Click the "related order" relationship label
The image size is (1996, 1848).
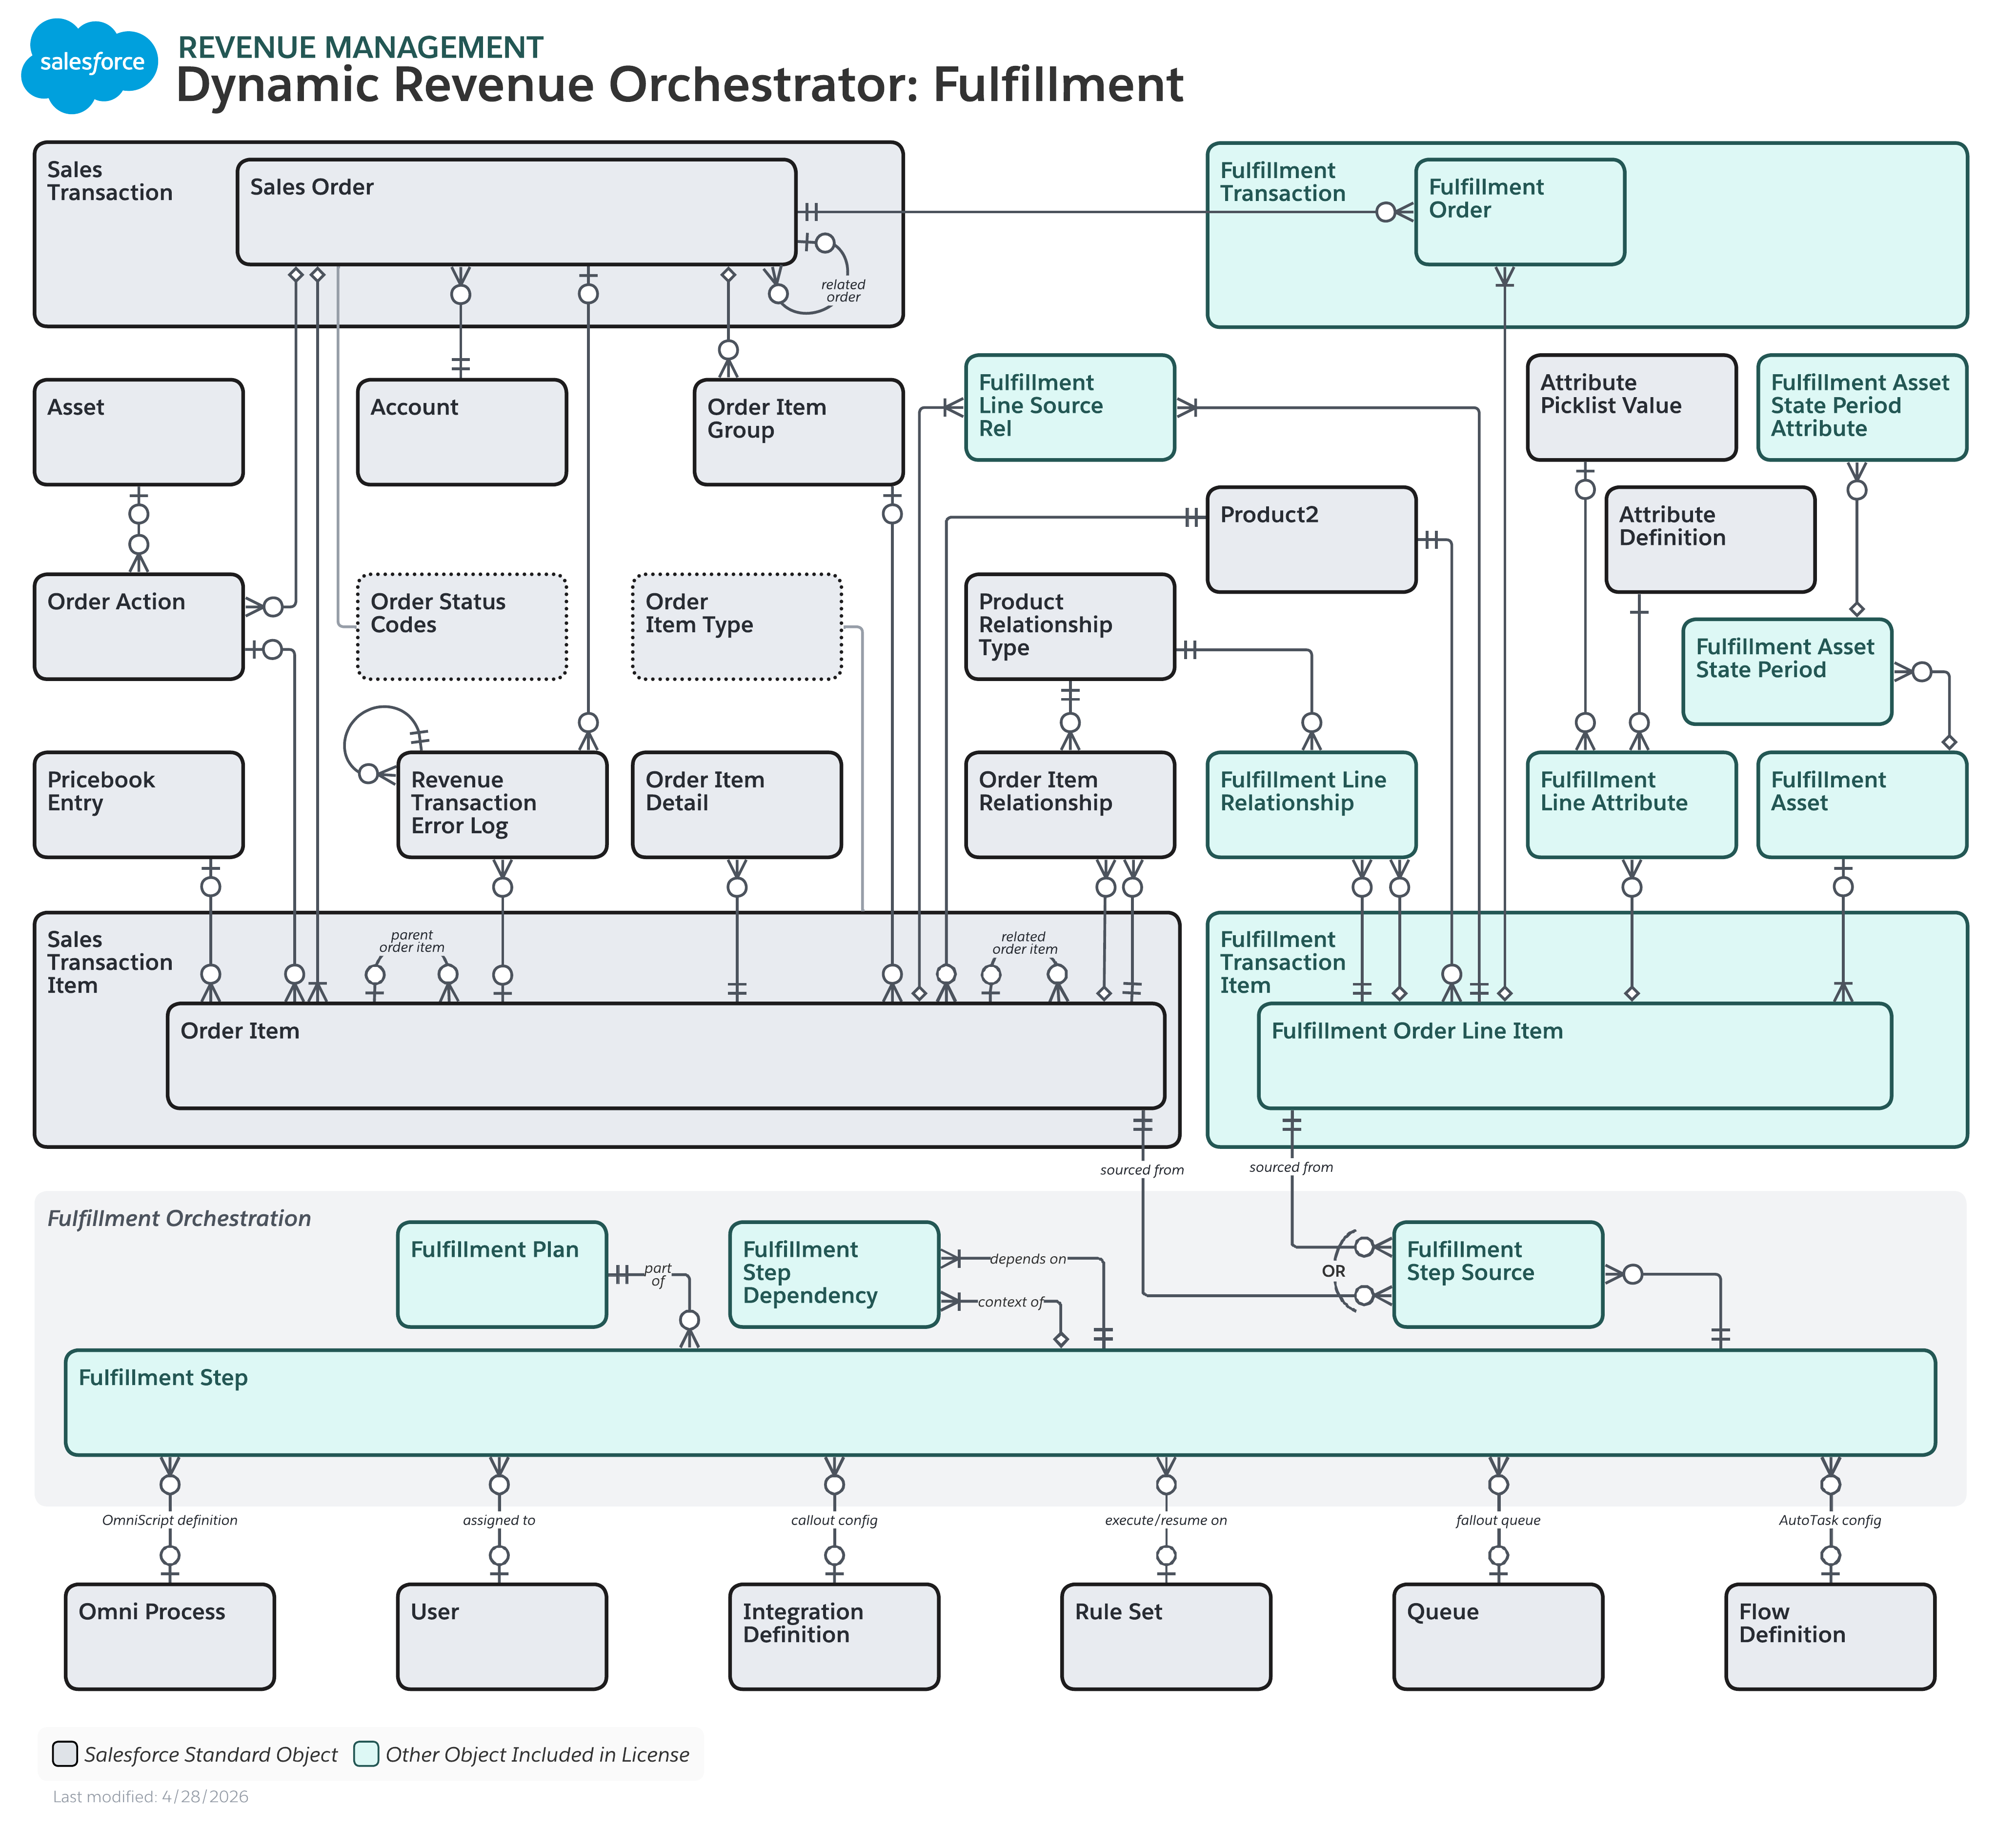tap(843, 290)
